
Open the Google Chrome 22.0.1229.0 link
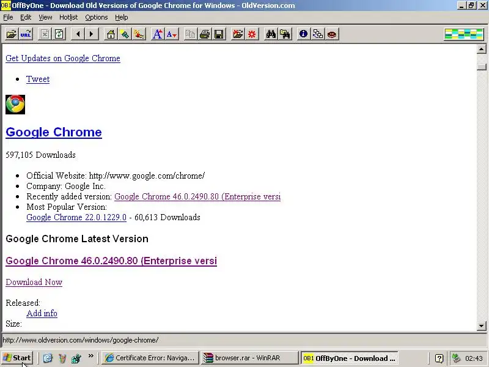(x=76, y=218)
